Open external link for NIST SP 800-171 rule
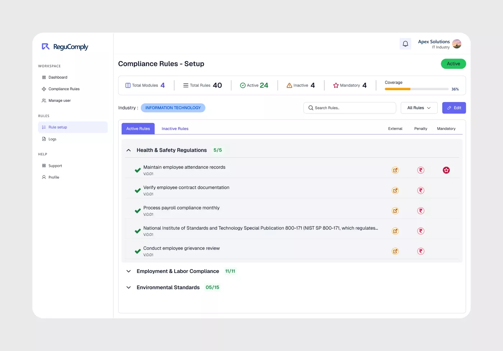Image resolution: width=503 pixels, height=351 pixels. [395, 231]
